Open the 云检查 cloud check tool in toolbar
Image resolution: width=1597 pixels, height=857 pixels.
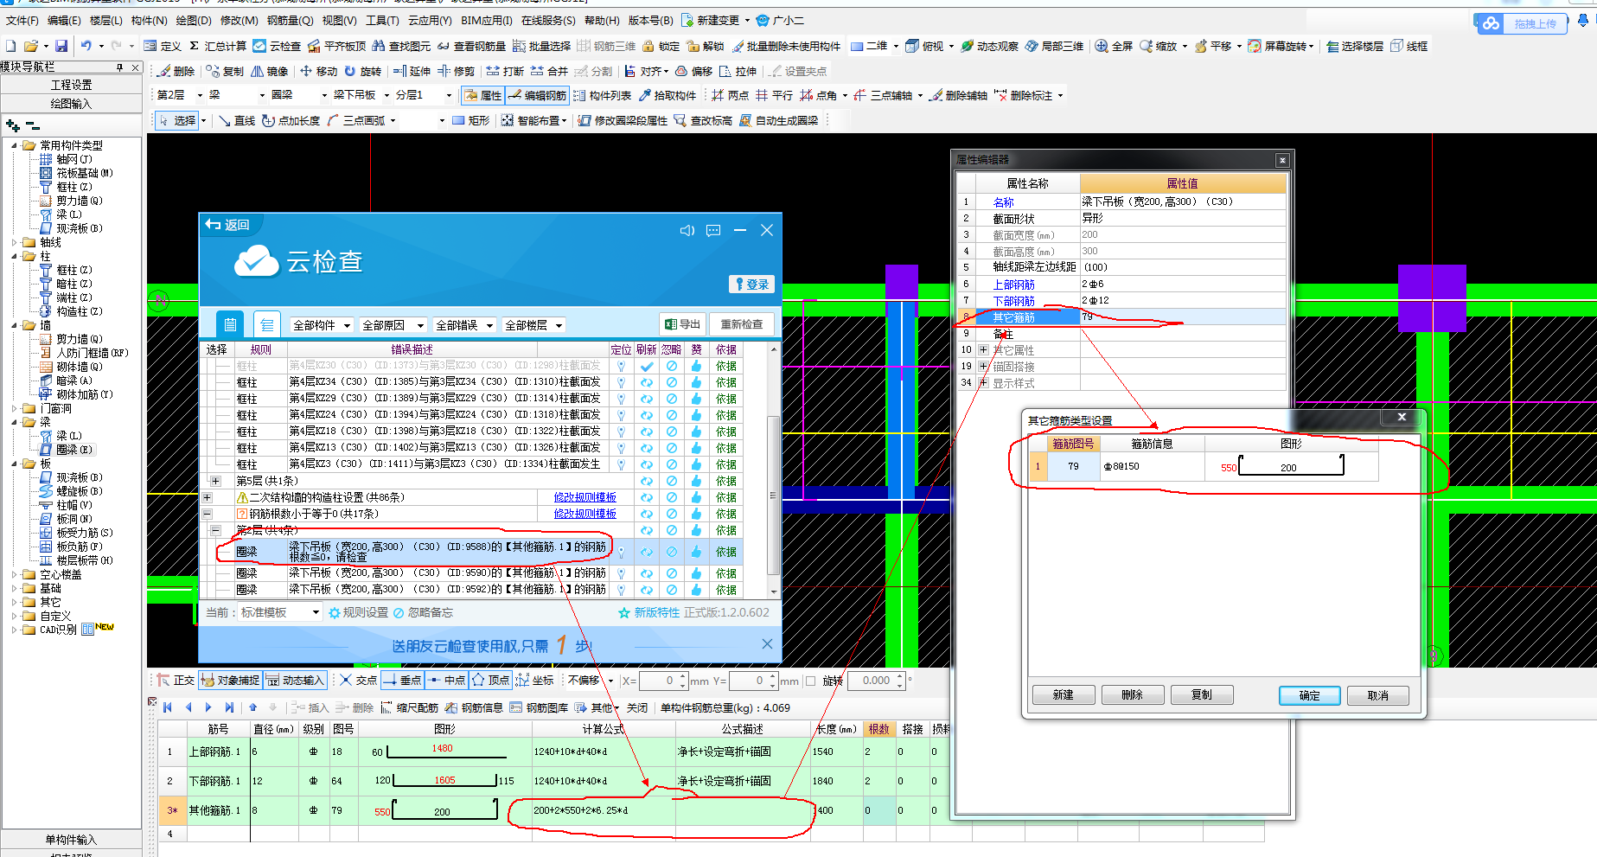coord(277,46)
